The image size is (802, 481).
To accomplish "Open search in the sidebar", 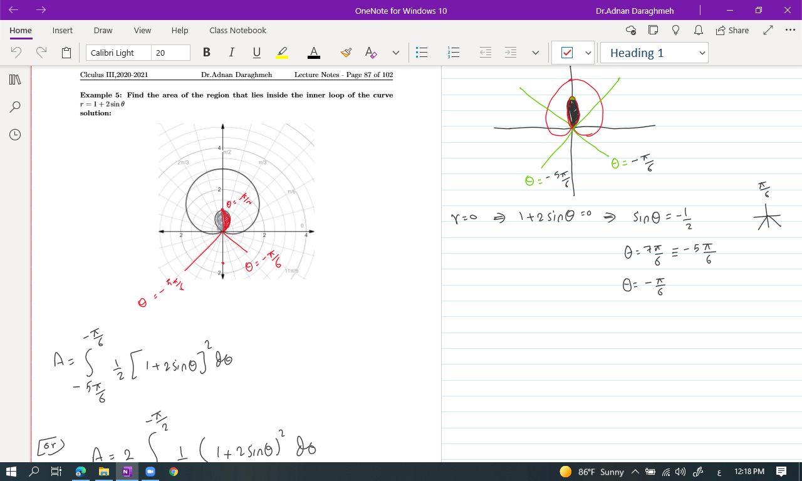I will (x=15, y=107).
